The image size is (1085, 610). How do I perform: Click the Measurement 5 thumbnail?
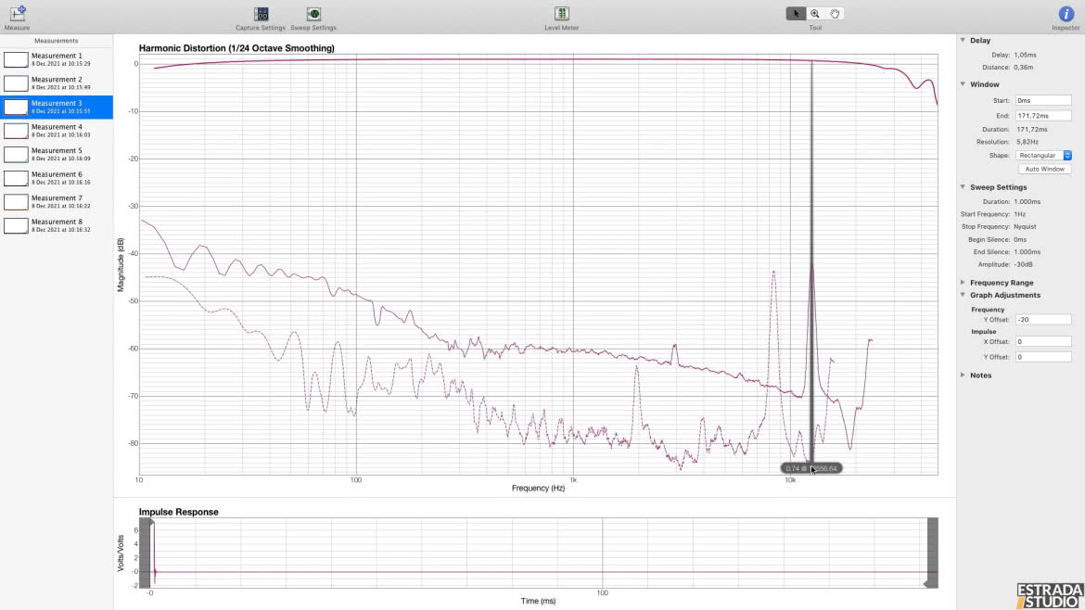click(16, 154)
